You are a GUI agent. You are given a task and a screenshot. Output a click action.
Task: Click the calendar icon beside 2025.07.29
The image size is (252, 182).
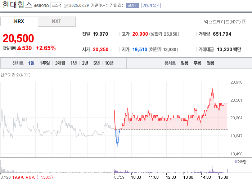66,6
